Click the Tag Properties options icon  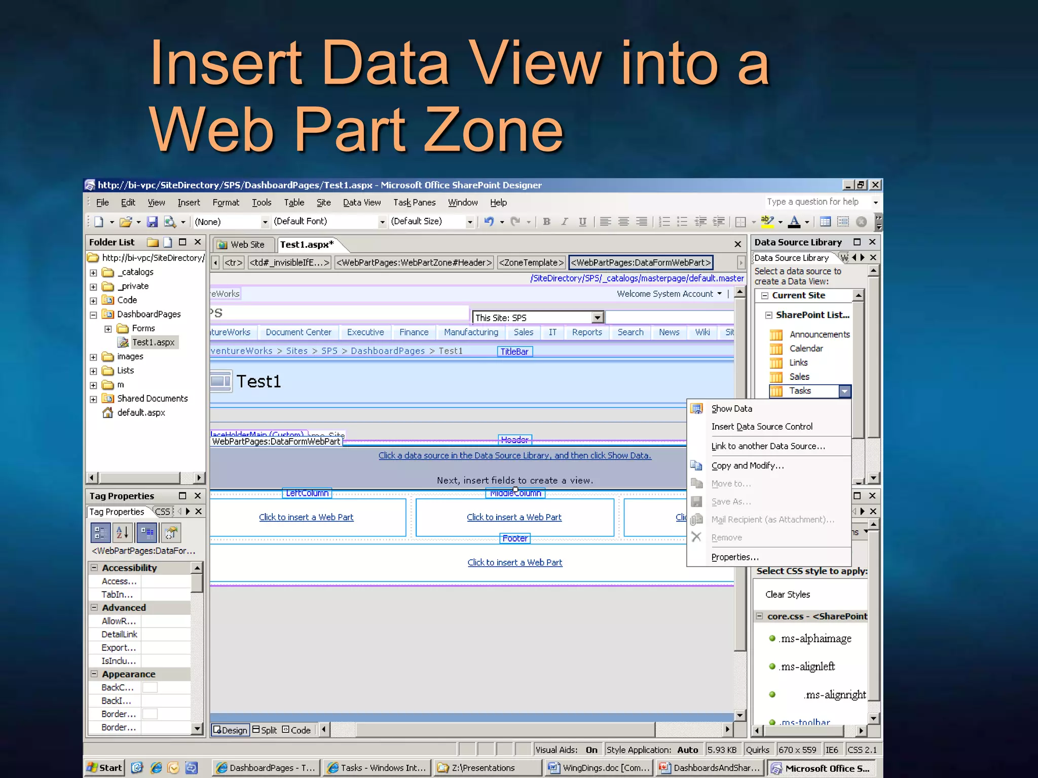pos(171,533)
